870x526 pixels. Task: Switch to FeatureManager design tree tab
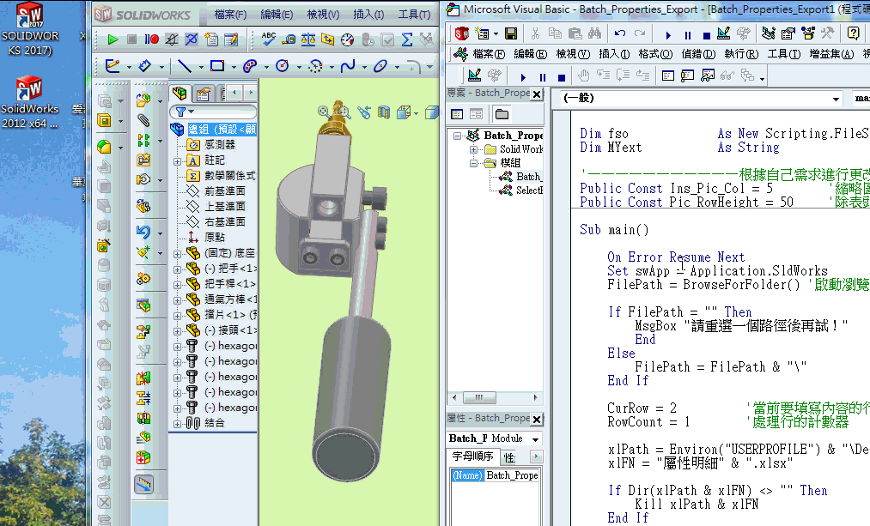(179, 94)
